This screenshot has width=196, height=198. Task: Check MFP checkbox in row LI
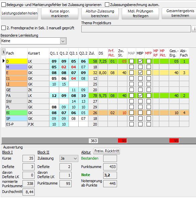149,84
